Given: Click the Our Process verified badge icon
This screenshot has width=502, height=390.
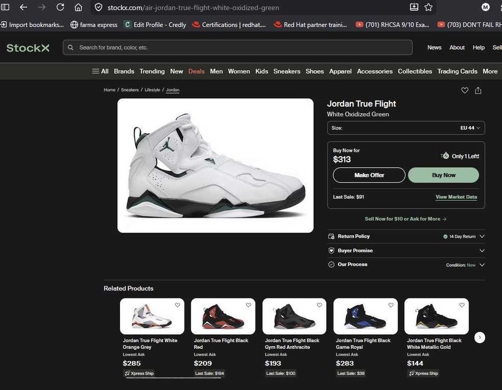Looking at the screenshot, I should 331,264.
